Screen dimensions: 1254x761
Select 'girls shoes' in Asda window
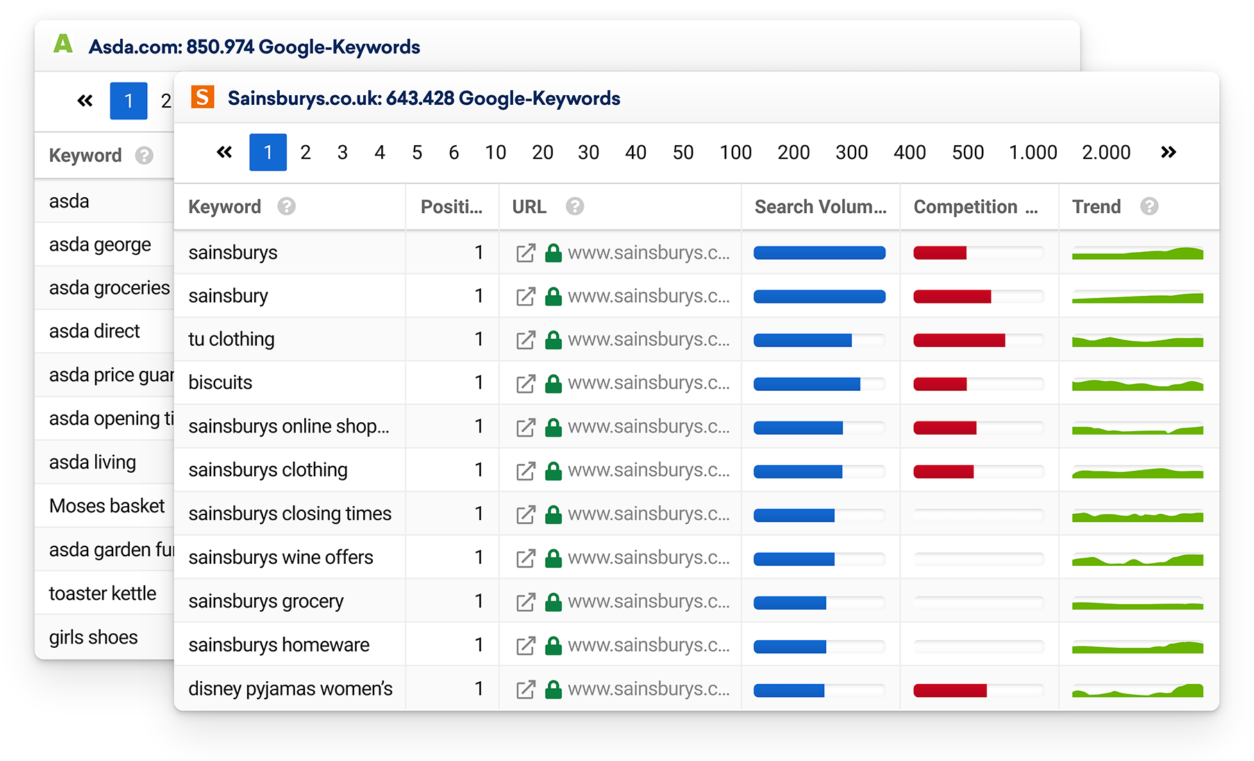(93, 637)
